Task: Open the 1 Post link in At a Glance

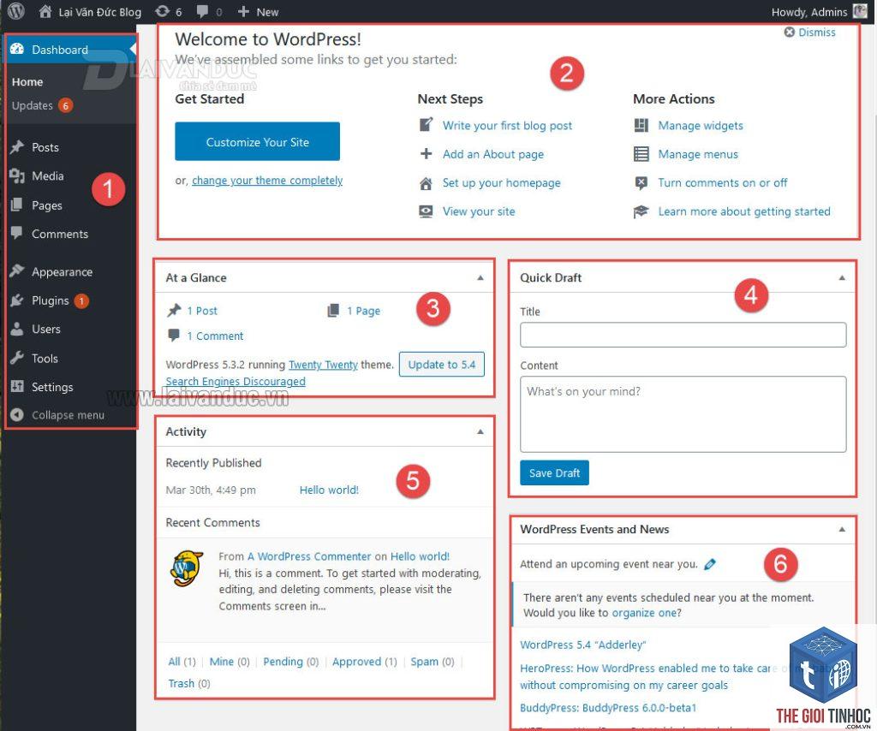Action: [x=202, y=311]
